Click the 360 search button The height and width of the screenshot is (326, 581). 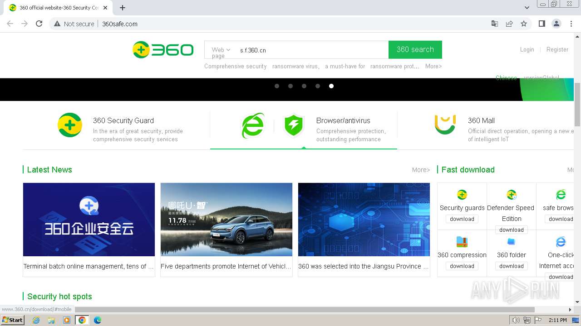click(415, 49)
